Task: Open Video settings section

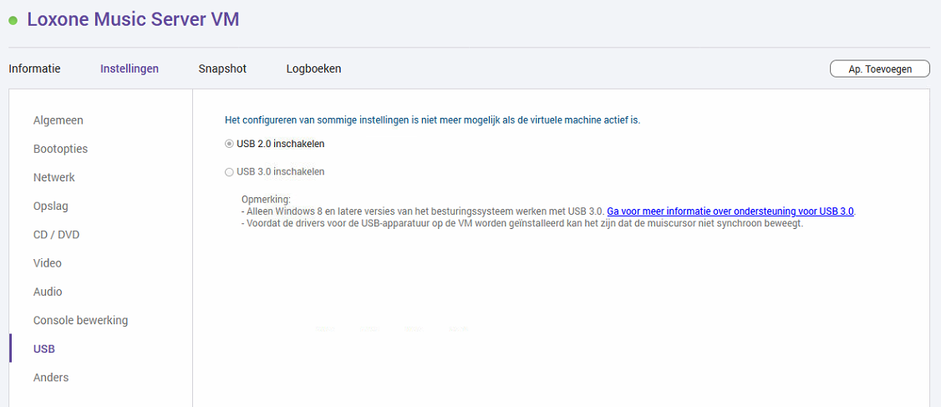Action: (48, 263)
